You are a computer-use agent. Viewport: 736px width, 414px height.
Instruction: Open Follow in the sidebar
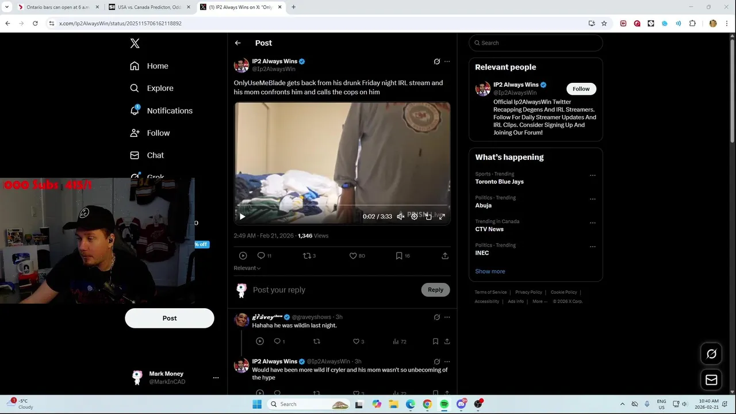[150, 133]
